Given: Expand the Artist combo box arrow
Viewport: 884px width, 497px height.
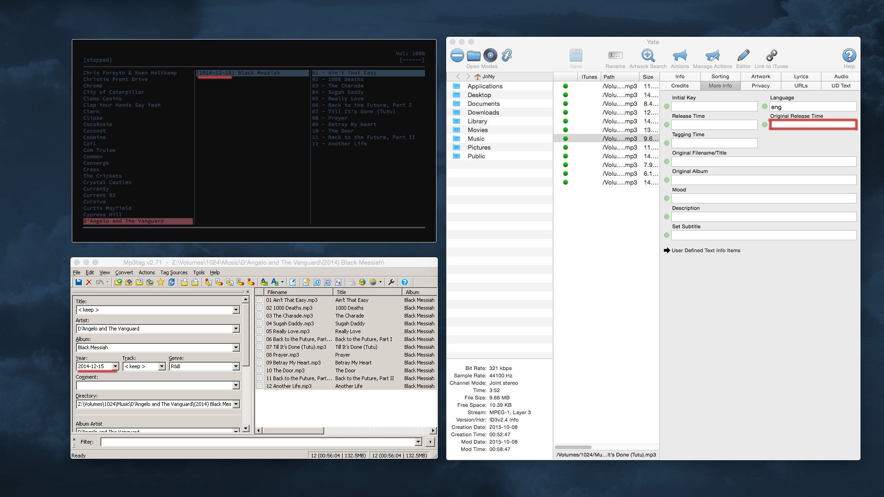Looking at the screenshot, I should 236,329.
